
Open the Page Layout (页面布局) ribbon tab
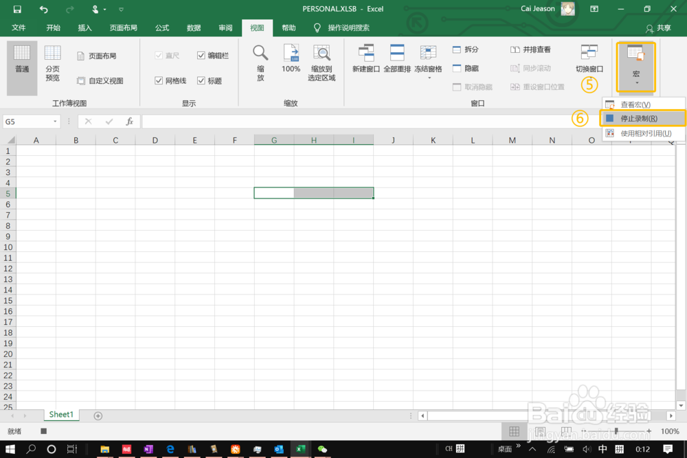(123, 27)
